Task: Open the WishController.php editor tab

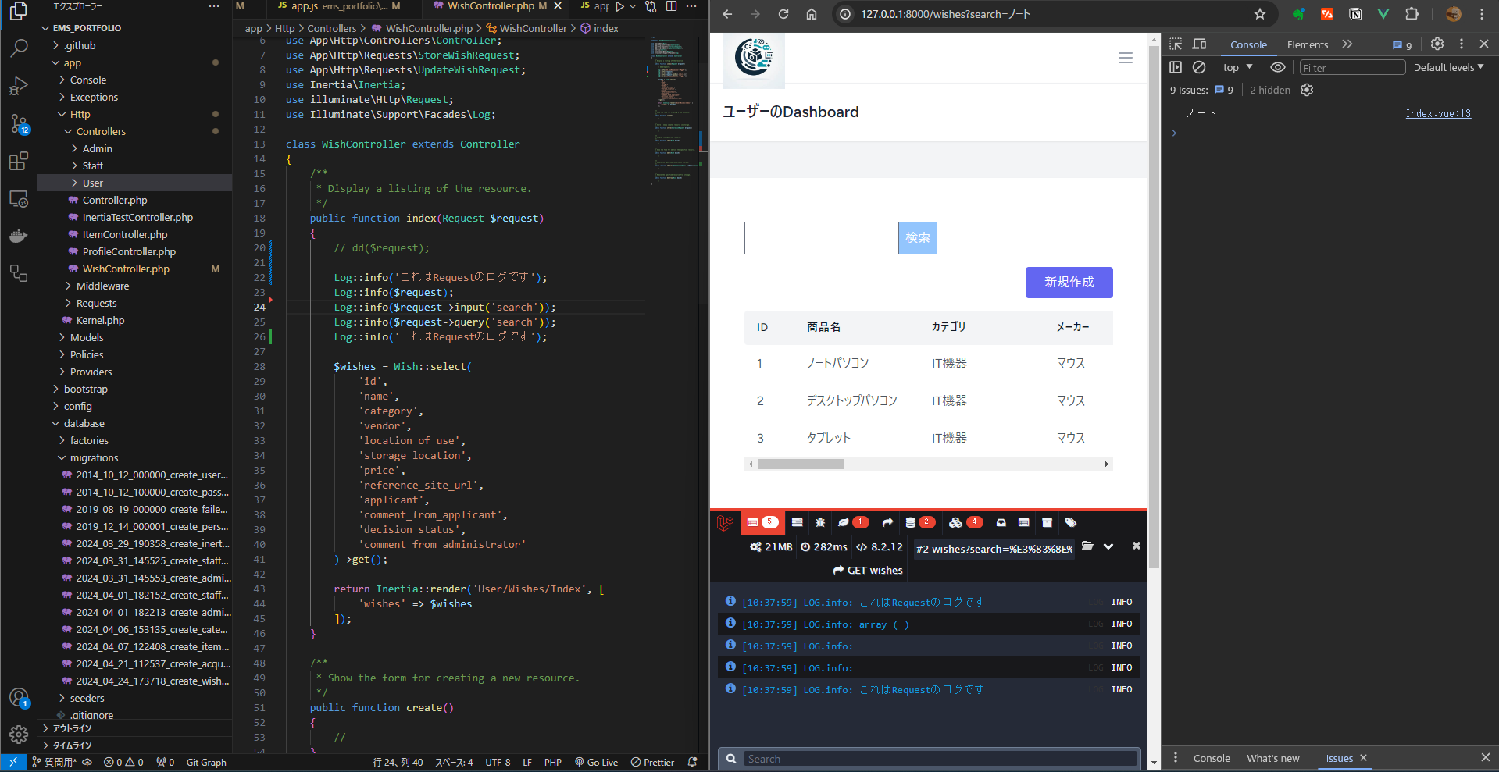Action: tap(491, 6)
